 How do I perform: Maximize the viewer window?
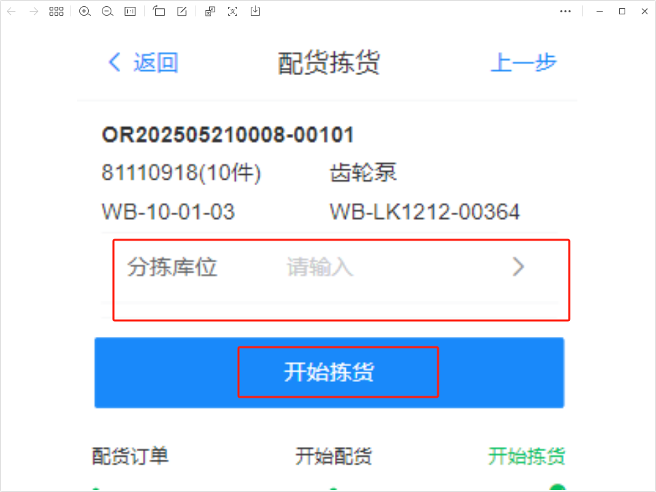622,12
